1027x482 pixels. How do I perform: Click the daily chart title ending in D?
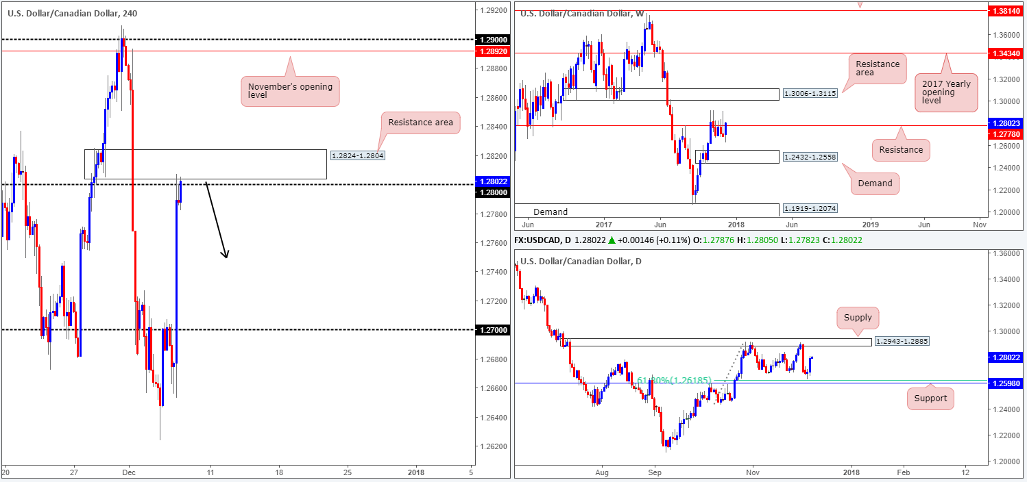(x=580, y=261)
